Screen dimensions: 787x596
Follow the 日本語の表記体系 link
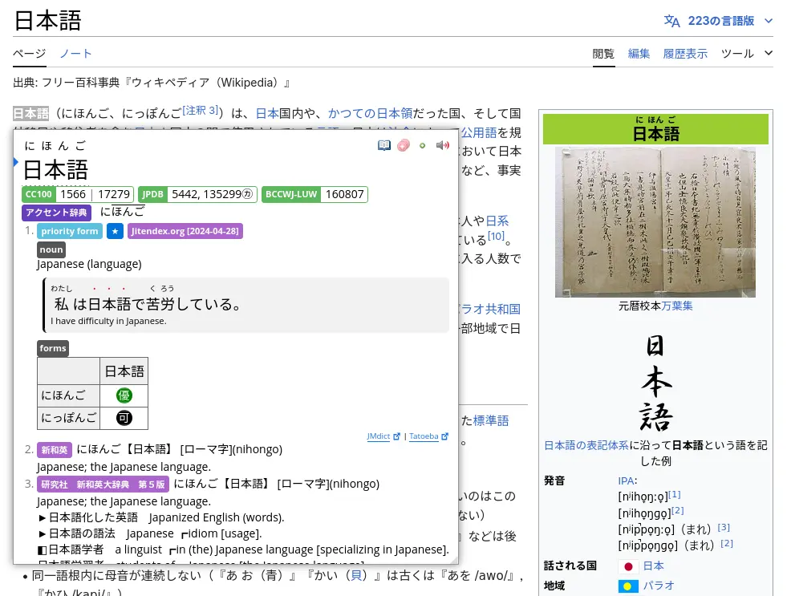tap(586, 445)
